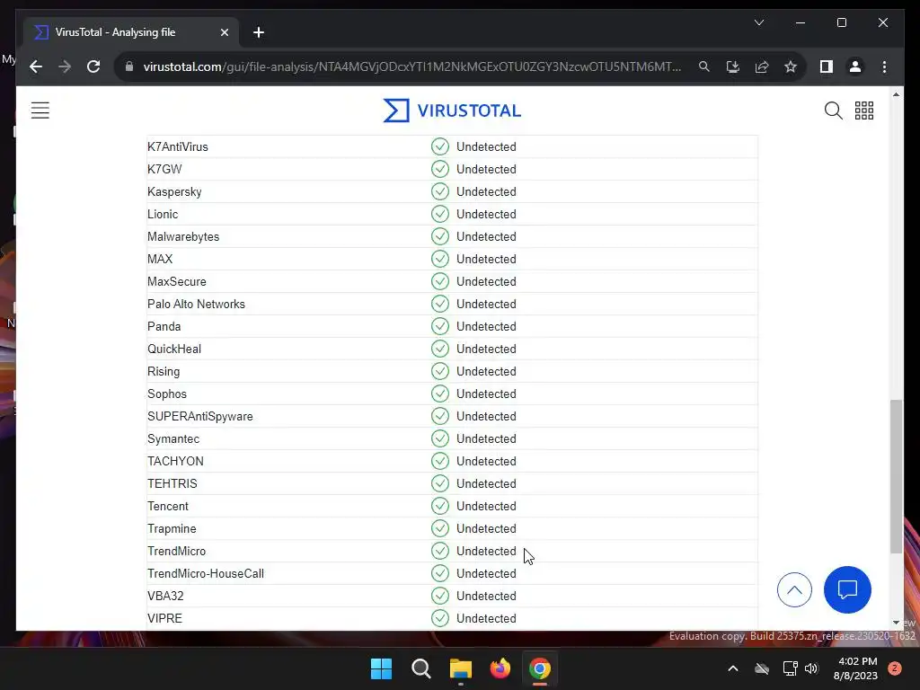
Task: Click the scroll-to-top arrow button
Action: (794, 589)
